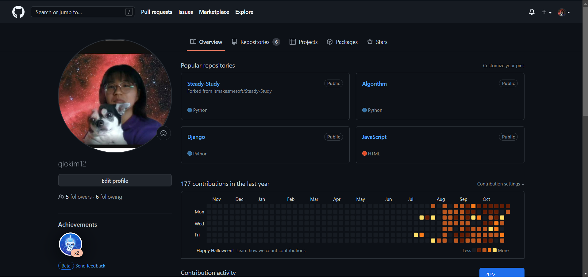Switch to the Projects tab
Viewport: 588px width, 277px height.
coord(304,42)
